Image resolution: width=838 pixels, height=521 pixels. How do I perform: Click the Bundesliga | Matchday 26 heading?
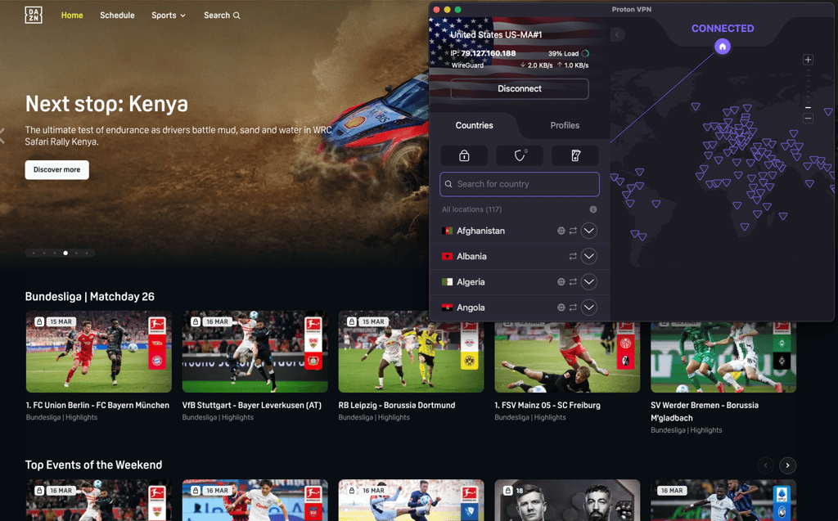90,297
